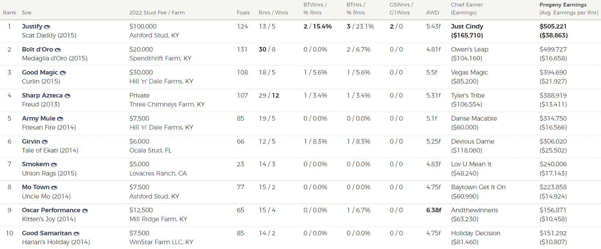Open the Oscar Performance sire link
Image resolution: width=601 pixels, height=249 pixels.
click(51, 210)
